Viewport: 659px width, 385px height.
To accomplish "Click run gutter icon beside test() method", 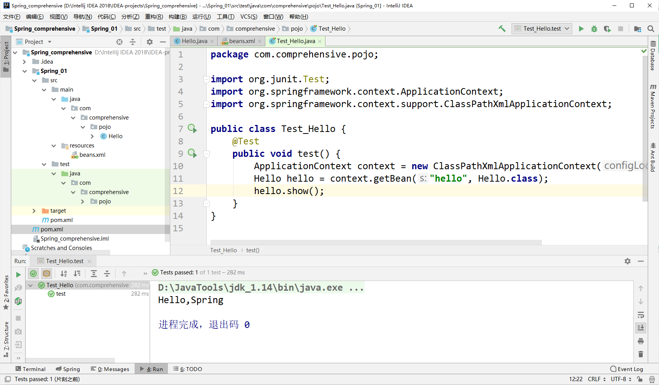I will coord(192,153).
